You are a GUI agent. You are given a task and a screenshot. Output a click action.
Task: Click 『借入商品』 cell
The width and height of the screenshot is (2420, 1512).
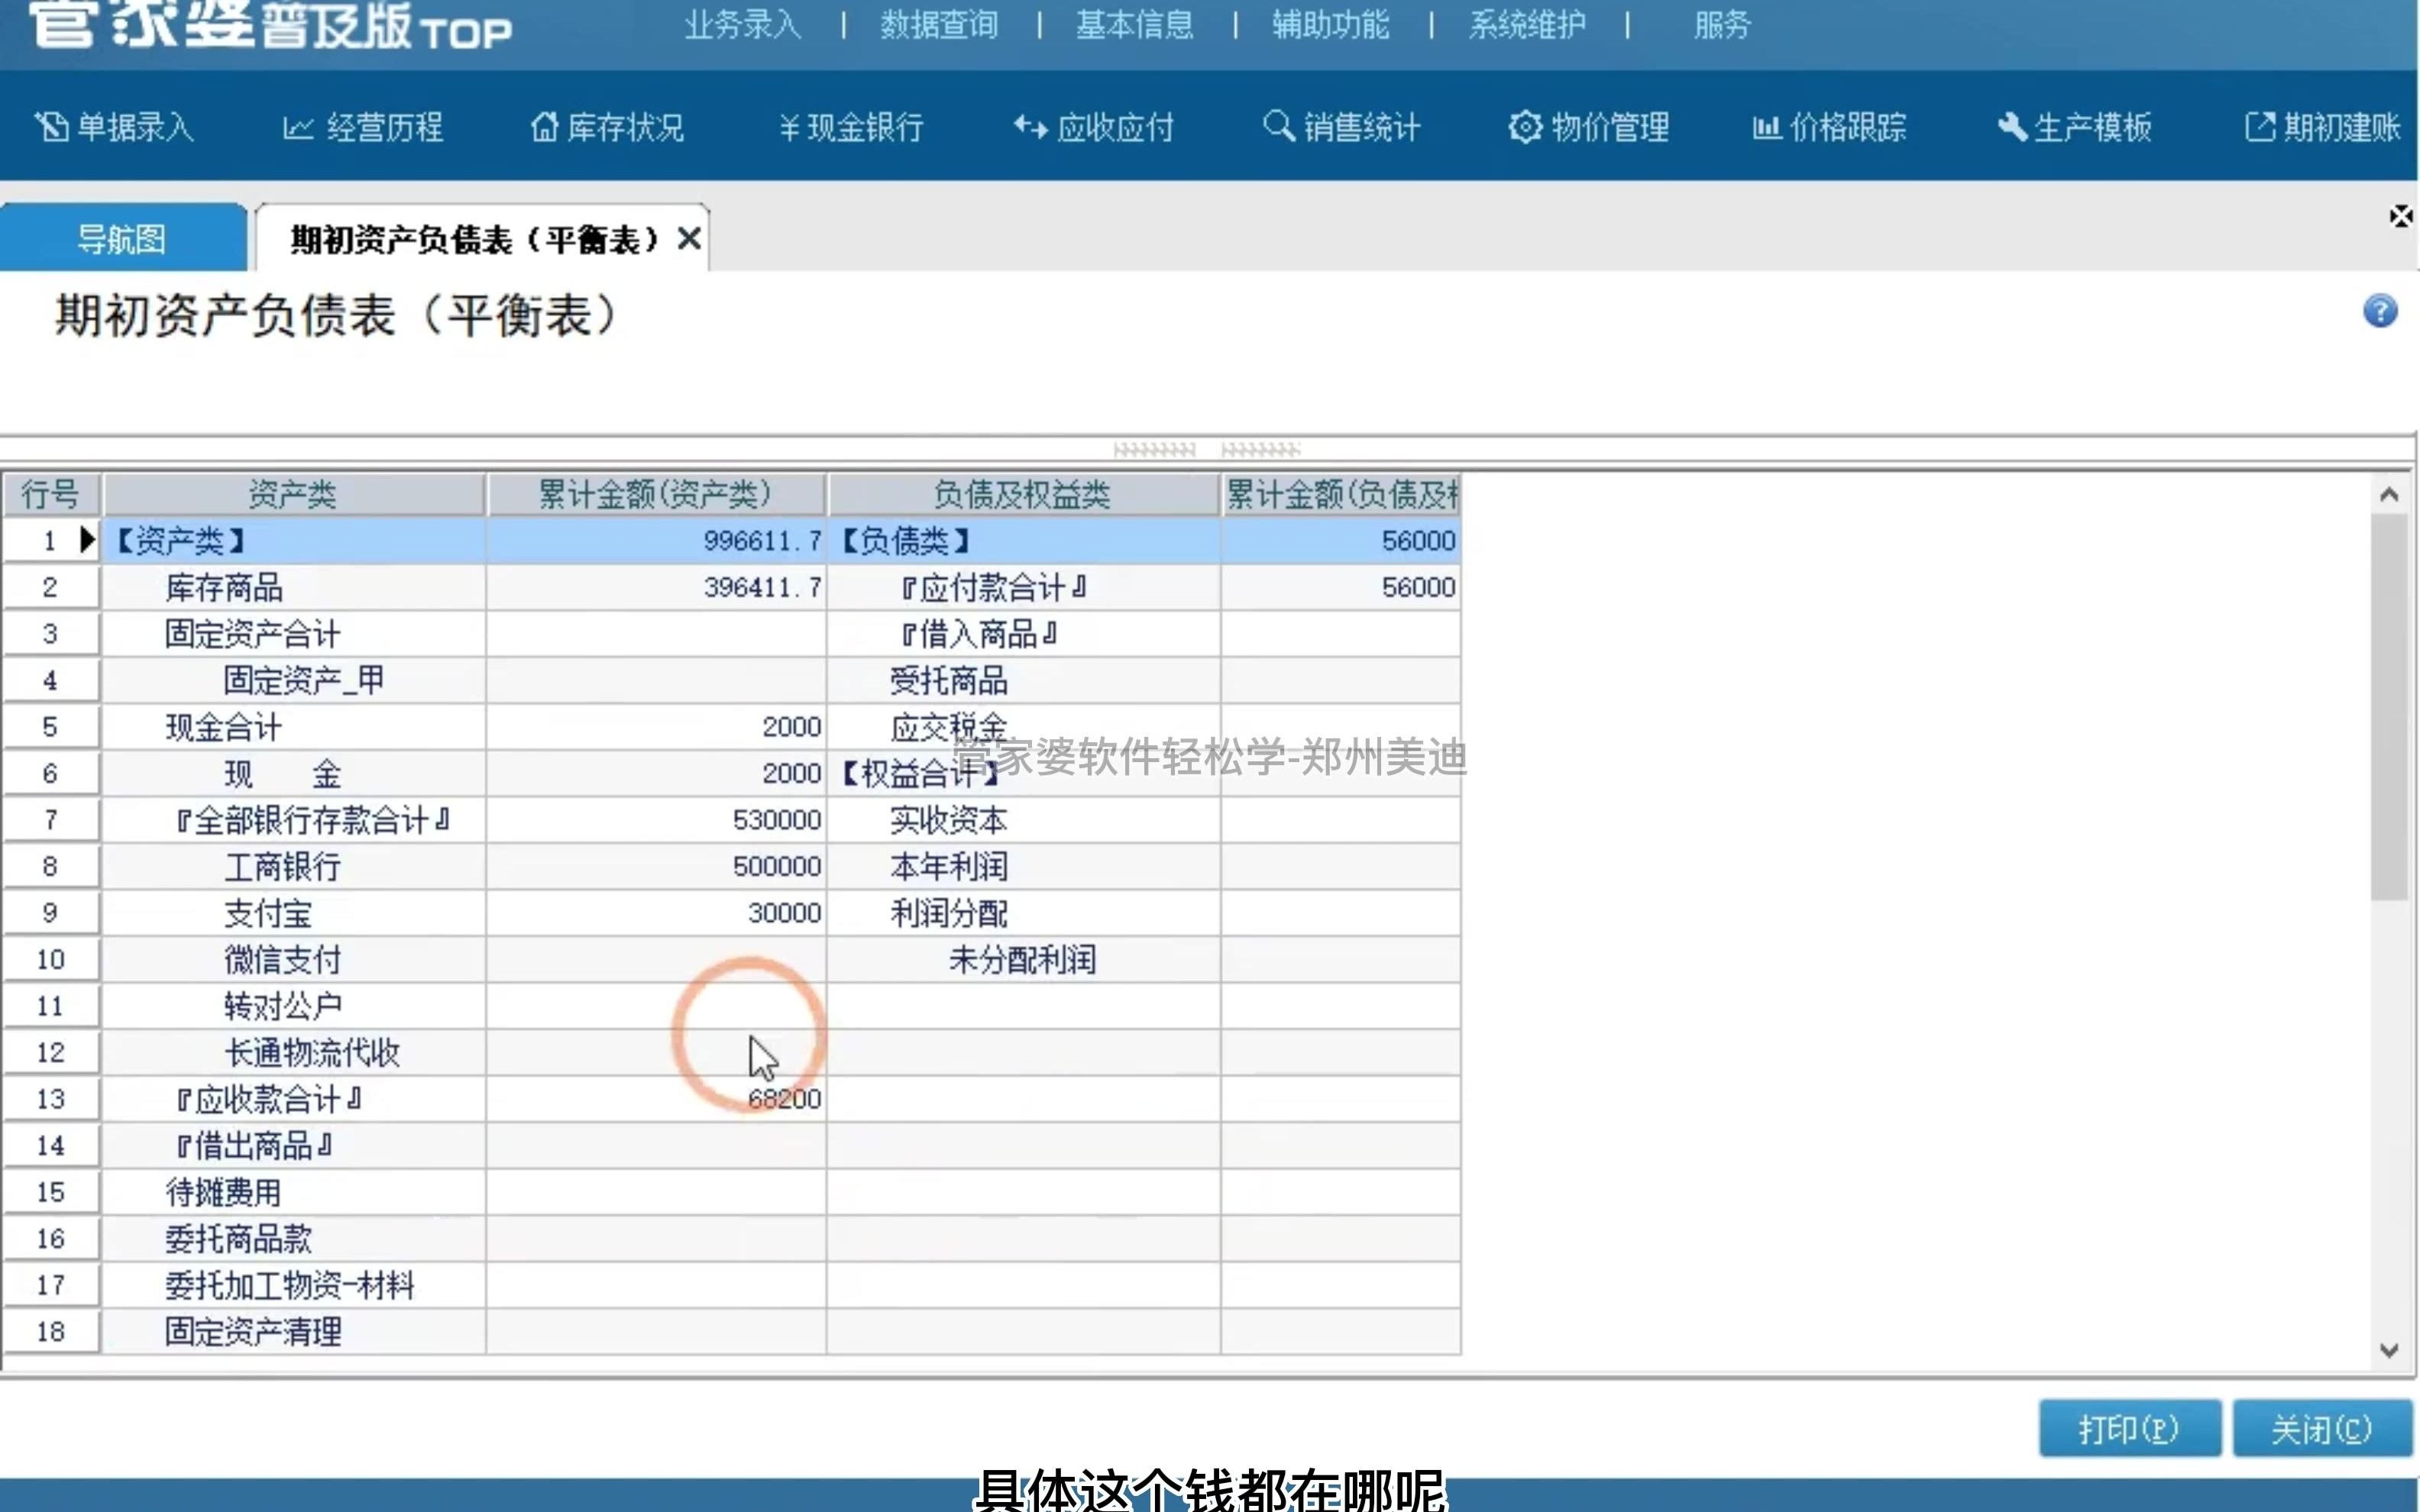[1023, 634]
